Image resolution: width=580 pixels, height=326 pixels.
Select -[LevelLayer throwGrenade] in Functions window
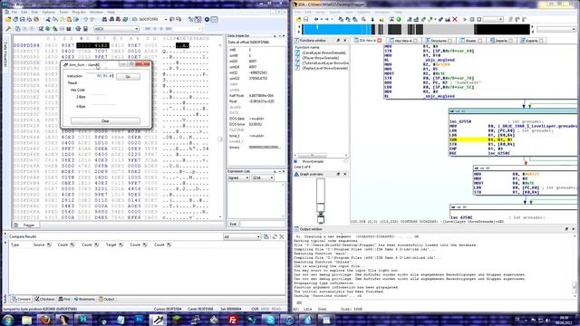(324, 53)
